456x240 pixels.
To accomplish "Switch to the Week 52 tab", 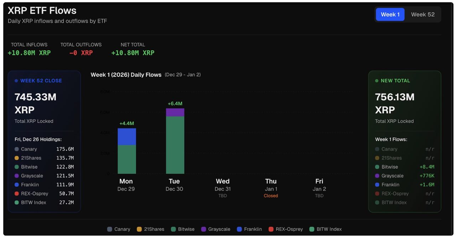I will click(423, 15).
